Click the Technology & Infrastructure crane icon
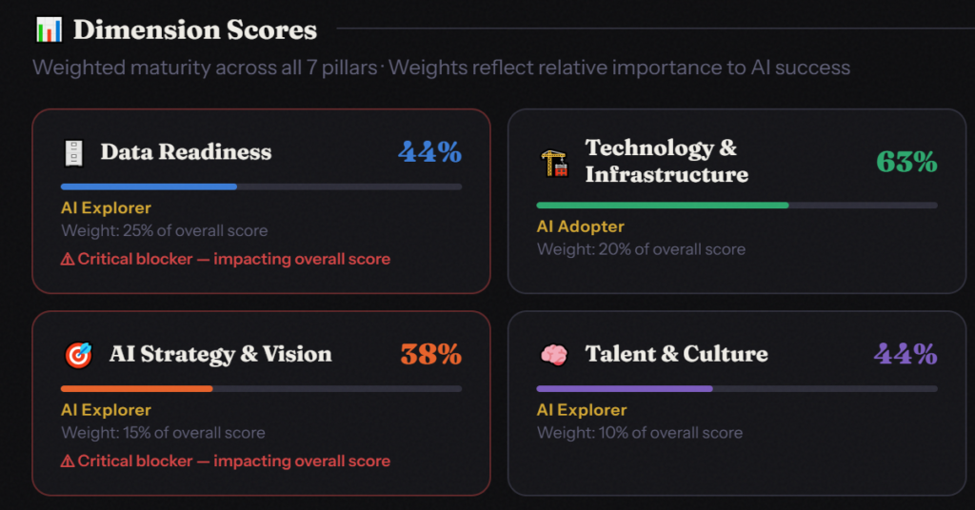This screenshot has height=510, width=975. click(x=553, y=163)
